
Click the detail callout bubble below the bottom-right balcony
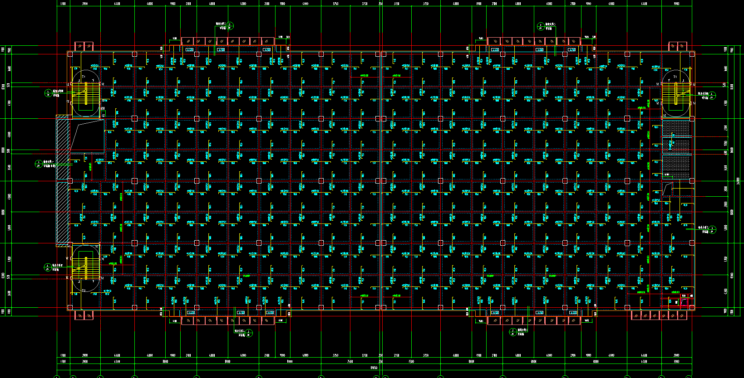coord(513,332)
